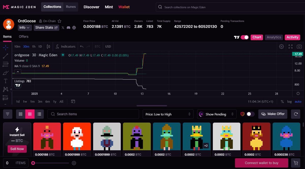Toggle the Analytics panel button
The height and width of the screenshot is (169, 305).
tap(274, 37)
